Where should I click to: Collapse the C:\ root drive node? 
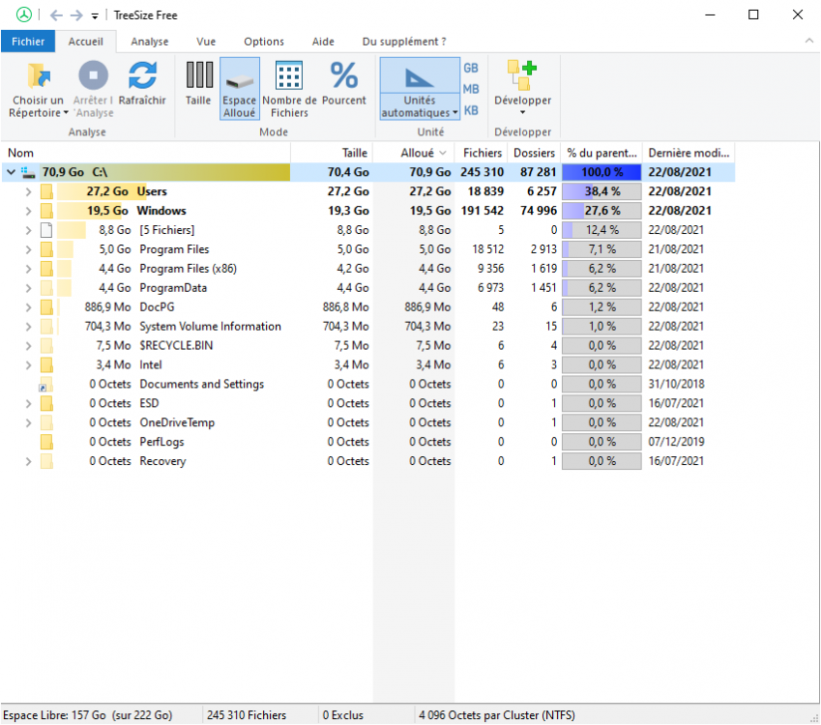click(x=11, y=172)
